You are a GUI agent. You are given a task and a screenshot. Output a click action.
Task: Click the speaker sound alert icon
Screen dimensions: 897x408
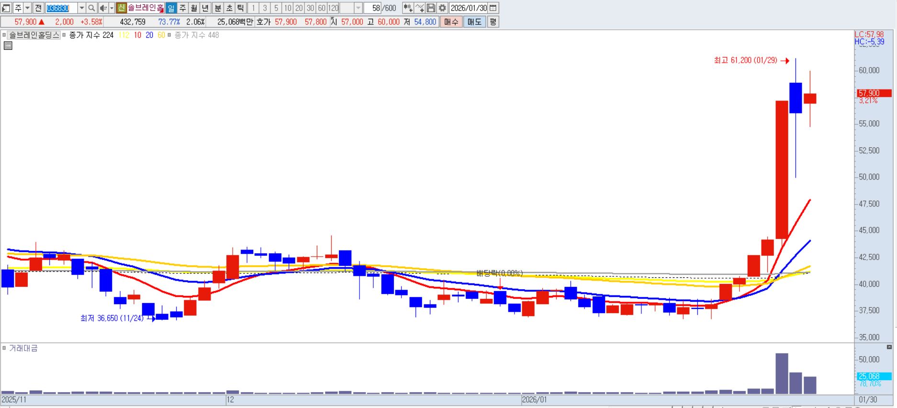pos(103,8)
